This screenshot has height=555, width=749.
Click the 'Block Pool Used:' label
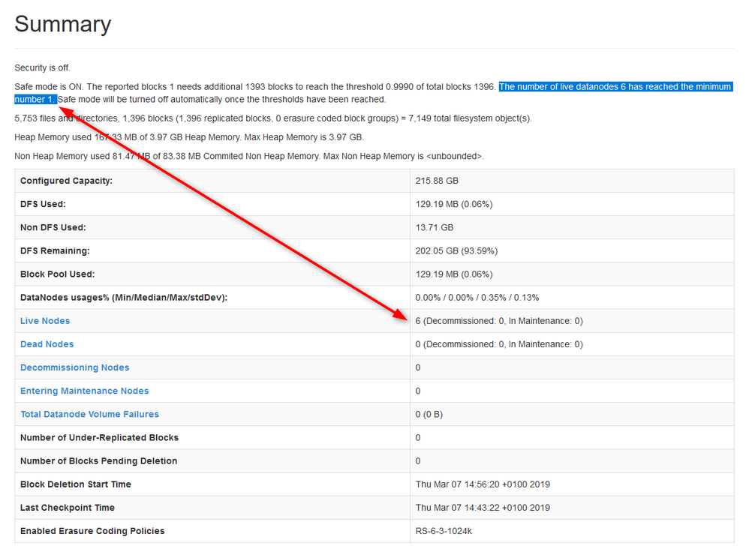click(57, 274)
